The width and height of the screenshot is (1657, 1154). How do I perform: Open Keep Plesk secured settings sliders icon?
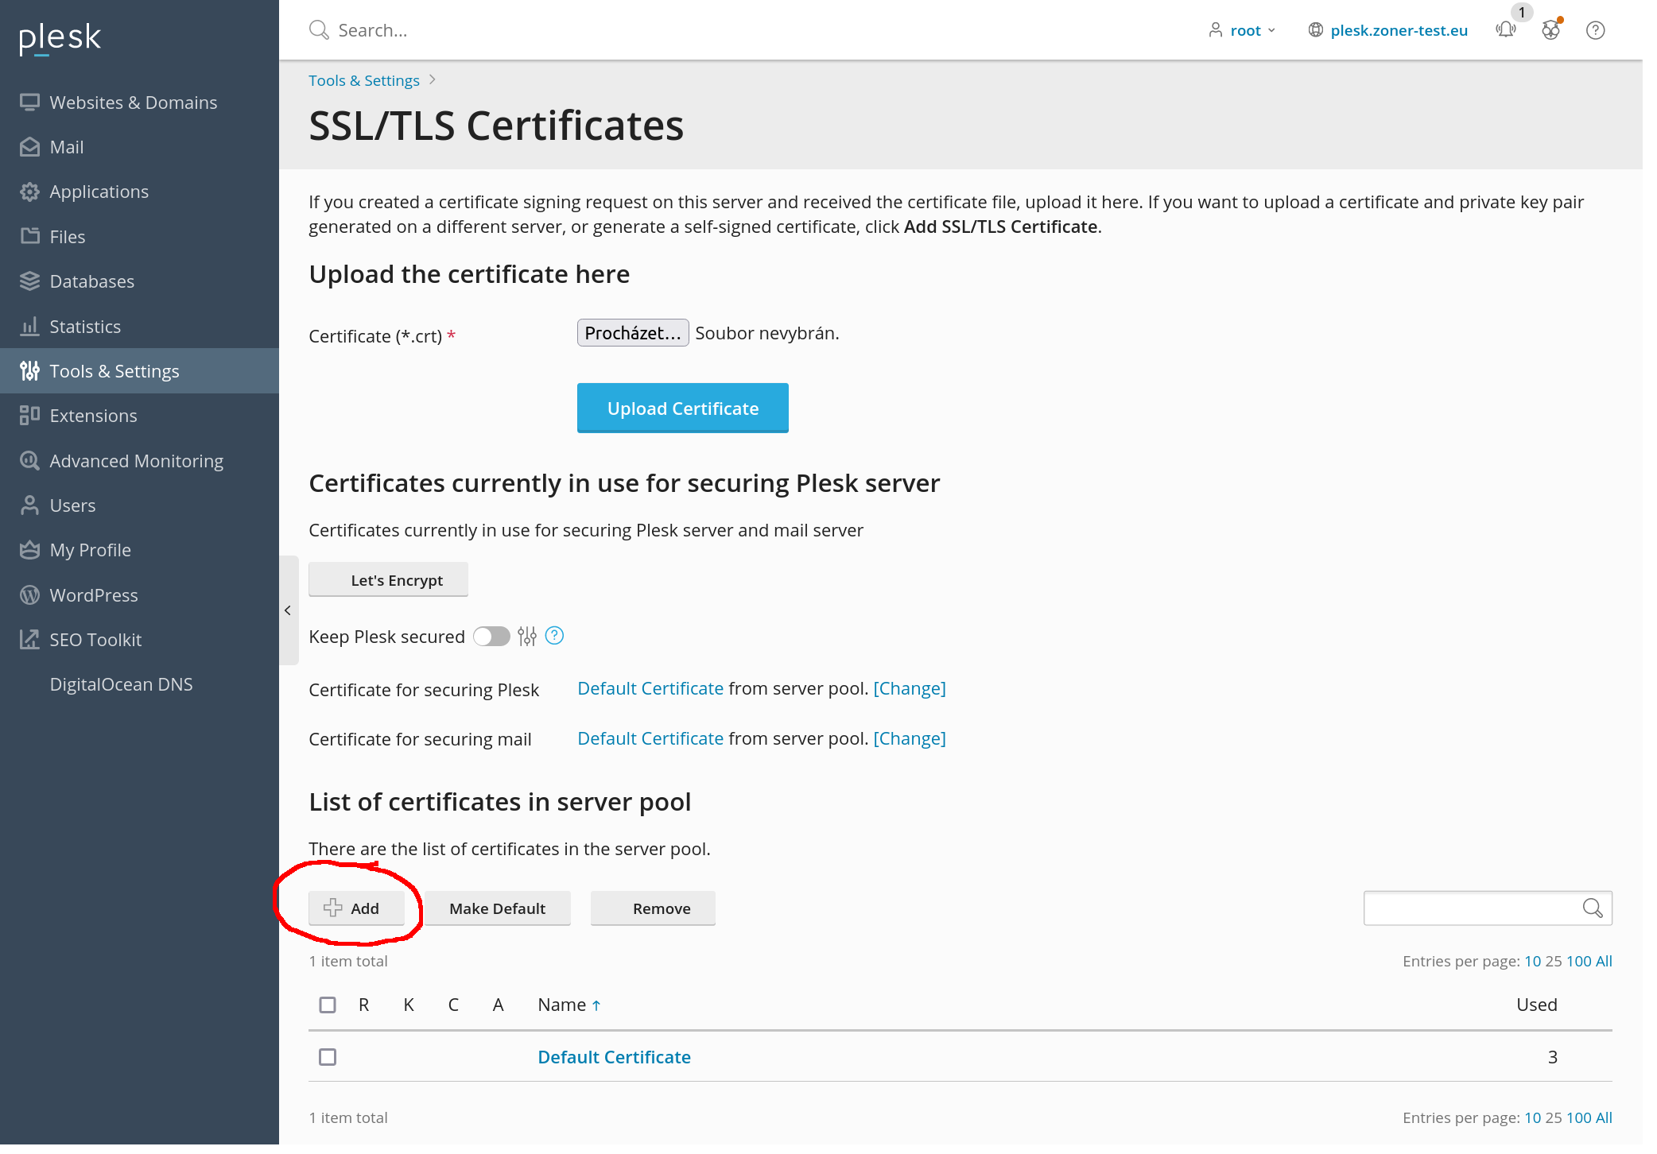[527, 637]
